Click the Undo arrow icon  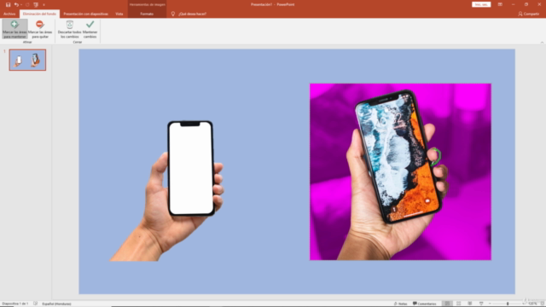click(16, 4)
